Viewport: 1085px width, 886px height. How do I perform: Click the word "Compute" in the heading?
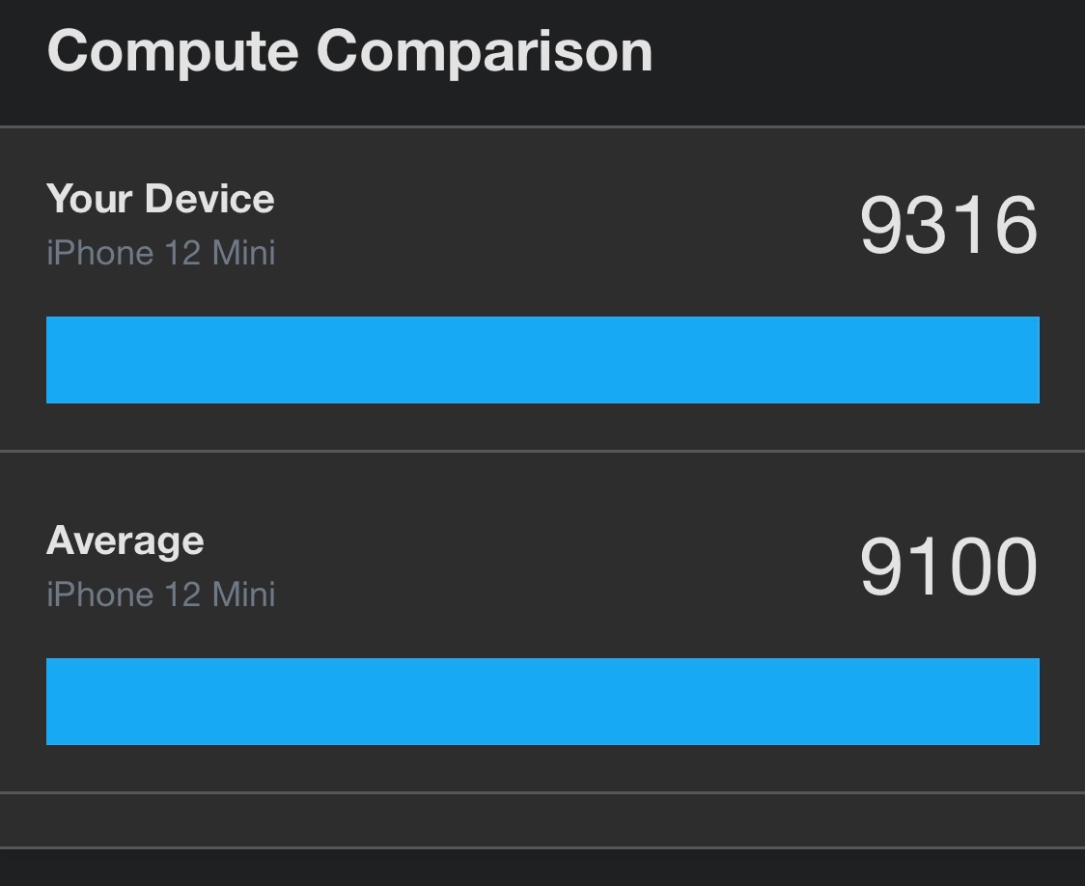[174, 52]
